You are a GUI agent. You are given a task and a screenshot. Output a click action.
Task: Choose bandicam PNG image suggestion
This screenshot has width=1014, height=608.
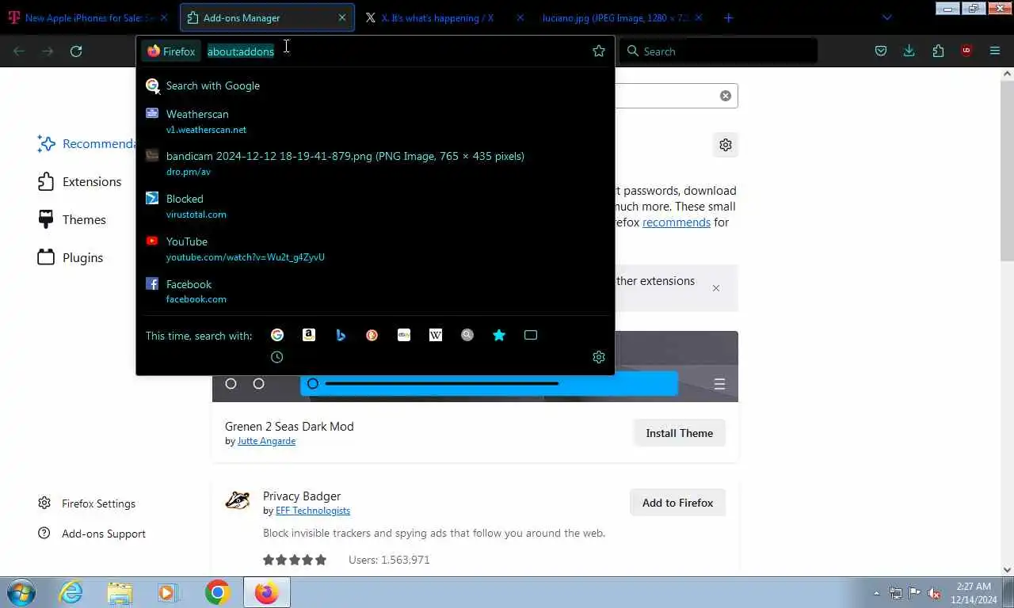[x=375, y=163]
